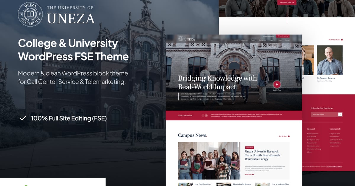
Task: Click the Uneza logo in site header
Action: [187, 39]
